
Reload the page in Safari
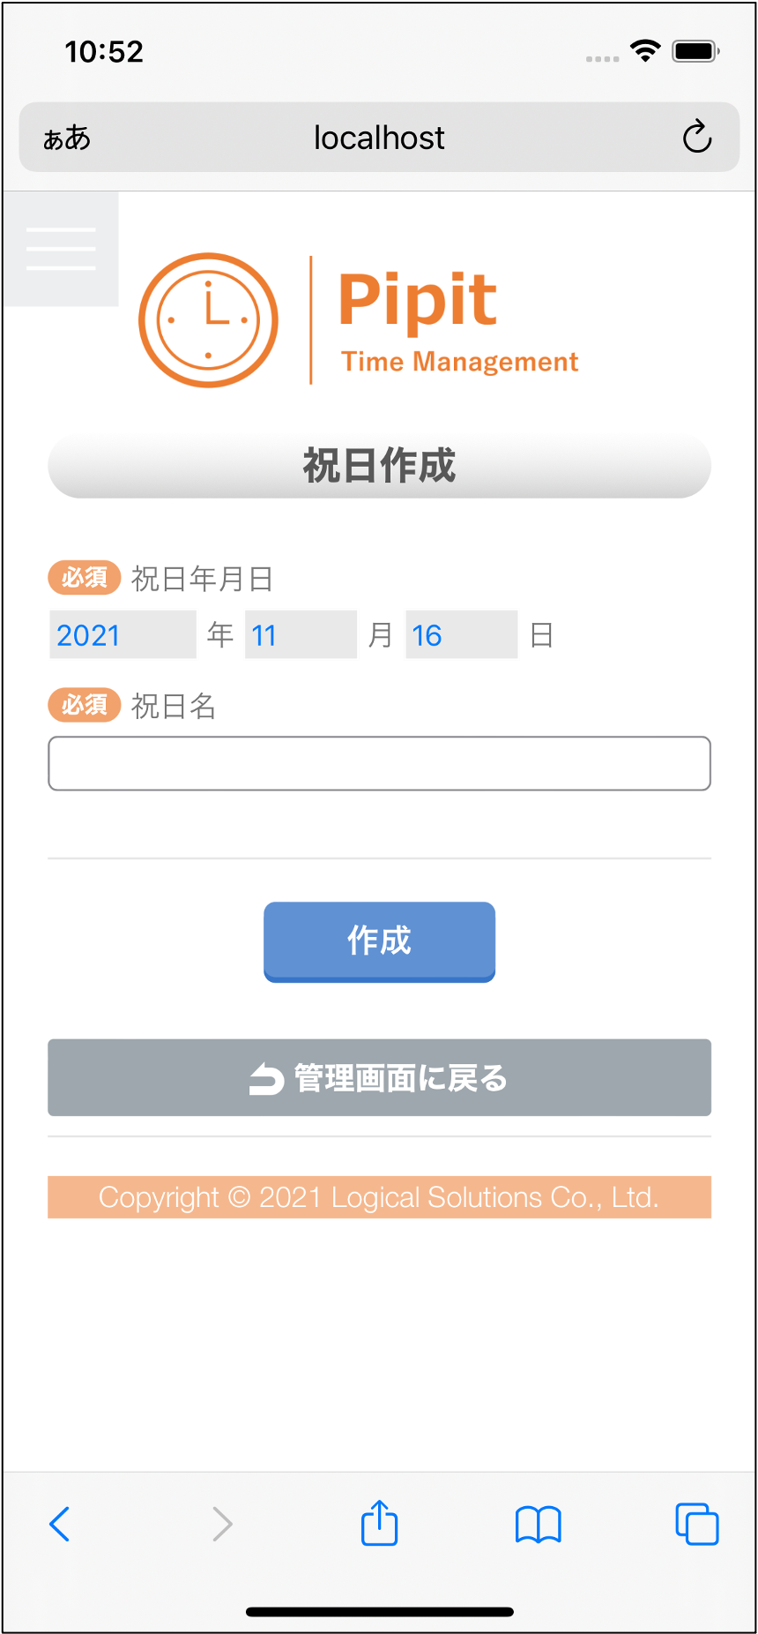coord(696,137)
